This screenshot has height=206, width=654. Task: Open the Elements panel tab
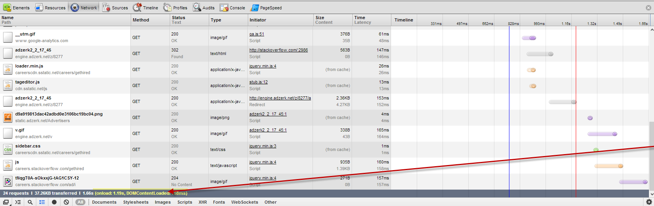pyautogui.click(x=16, y=7)
